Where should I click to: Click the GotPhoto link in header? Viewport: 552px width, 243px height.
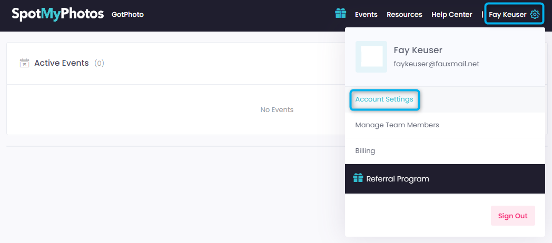(127, 14)
